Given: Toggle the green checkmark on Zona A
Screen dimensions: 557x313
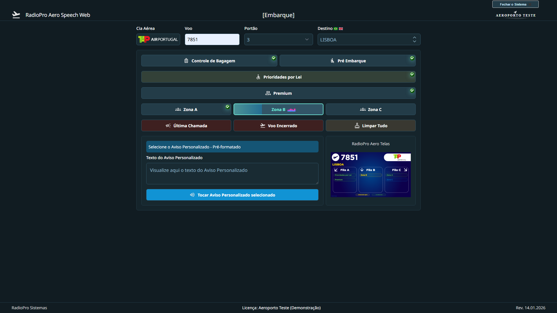Looking at the screenshot, I should pos(227,107).
